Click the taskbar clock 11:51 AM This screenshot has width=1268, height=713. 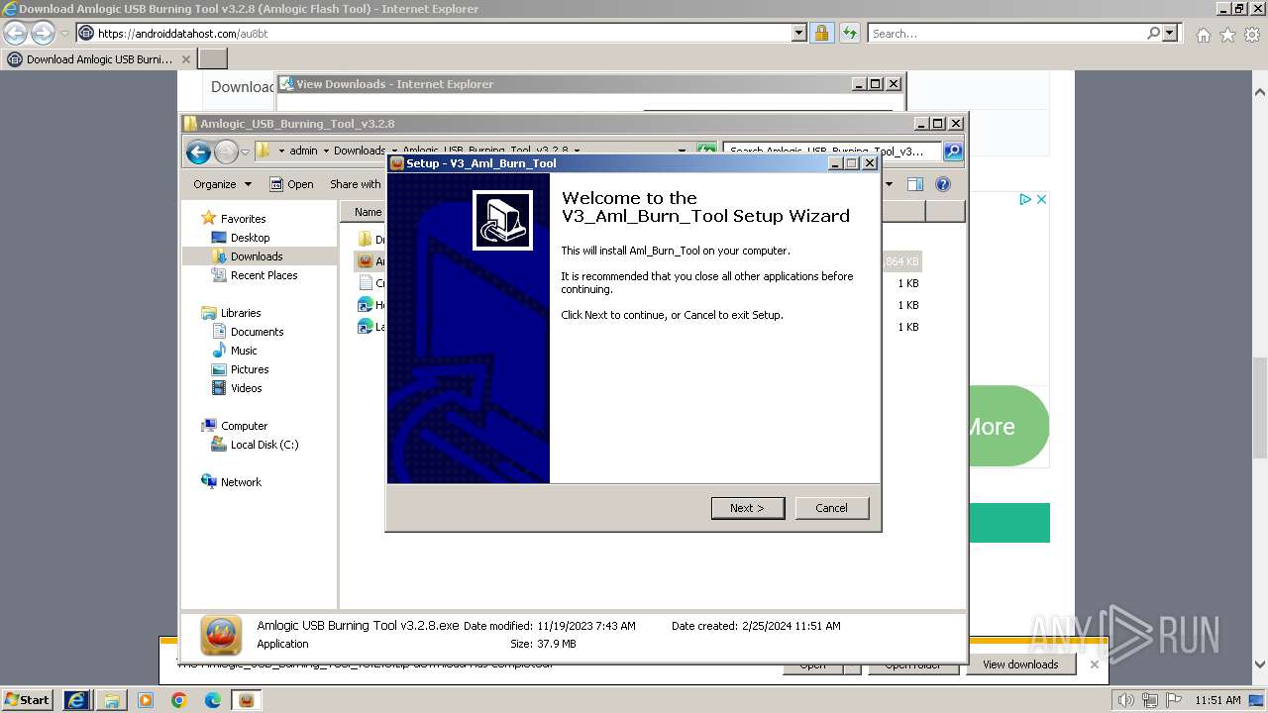click(x=1217, y=700)
